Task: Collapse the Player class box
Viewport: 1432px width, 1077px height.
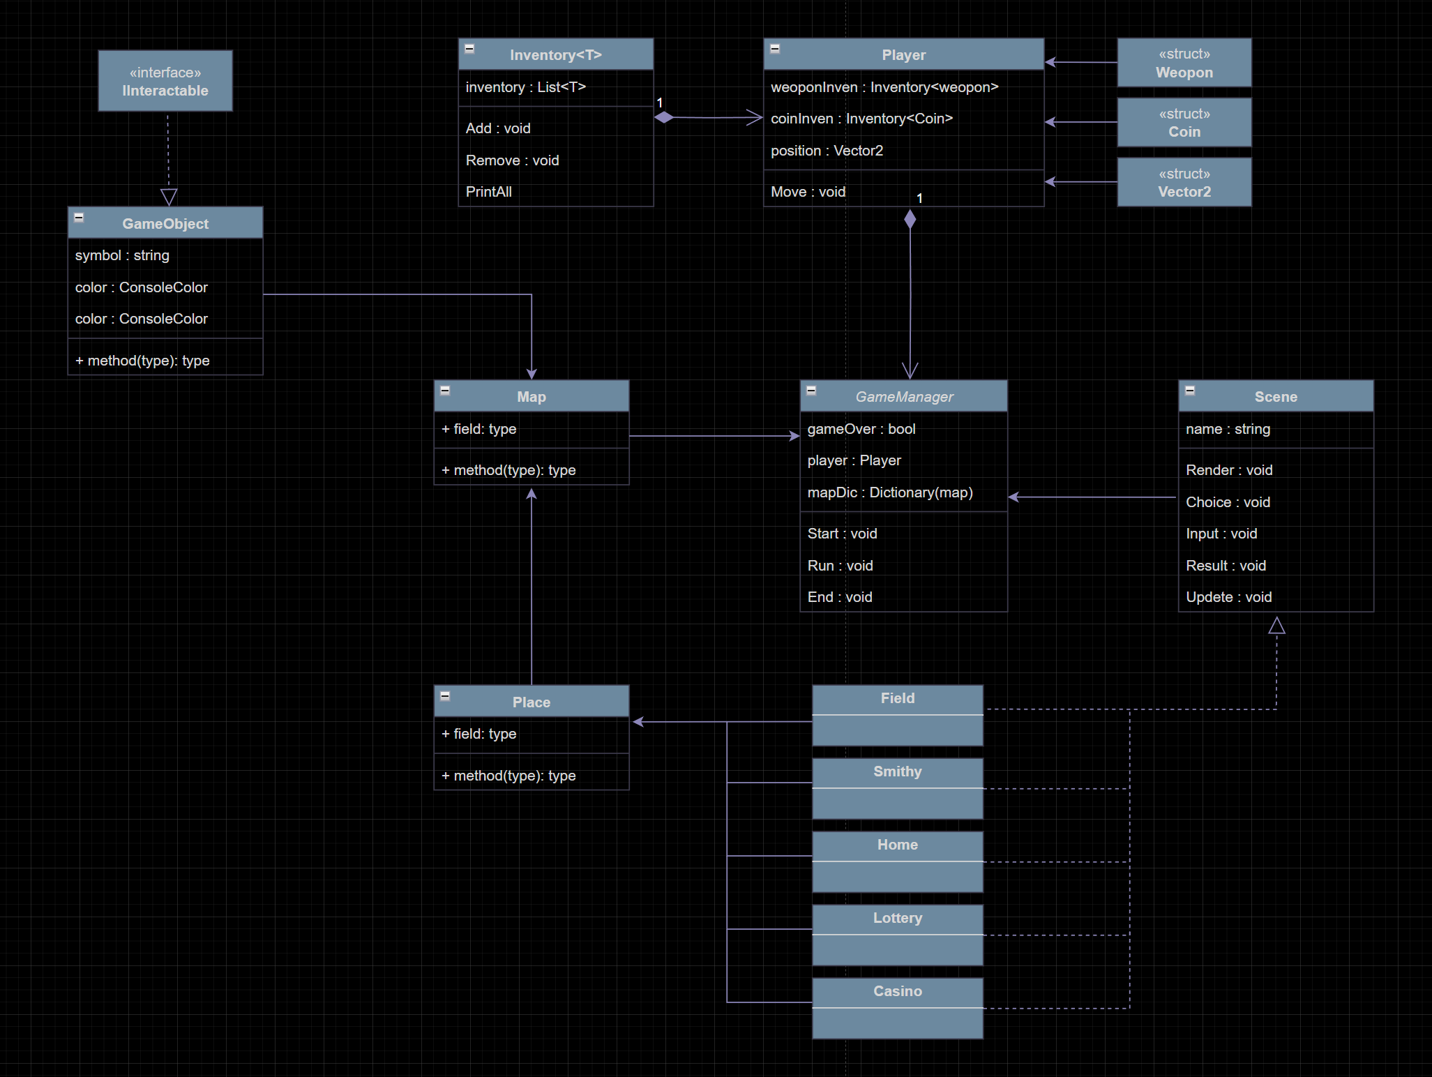Action: pos(774,49)
